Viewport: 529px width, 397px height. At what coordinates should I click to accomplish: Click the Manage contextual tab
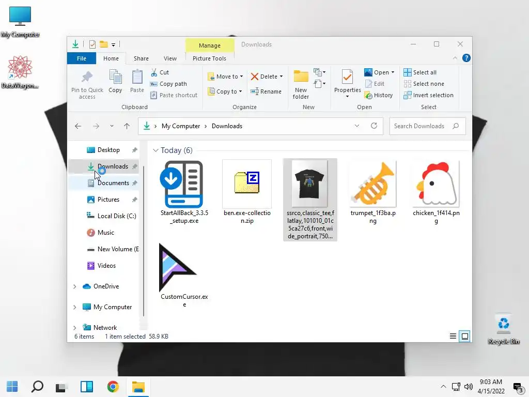click(210, 45)
